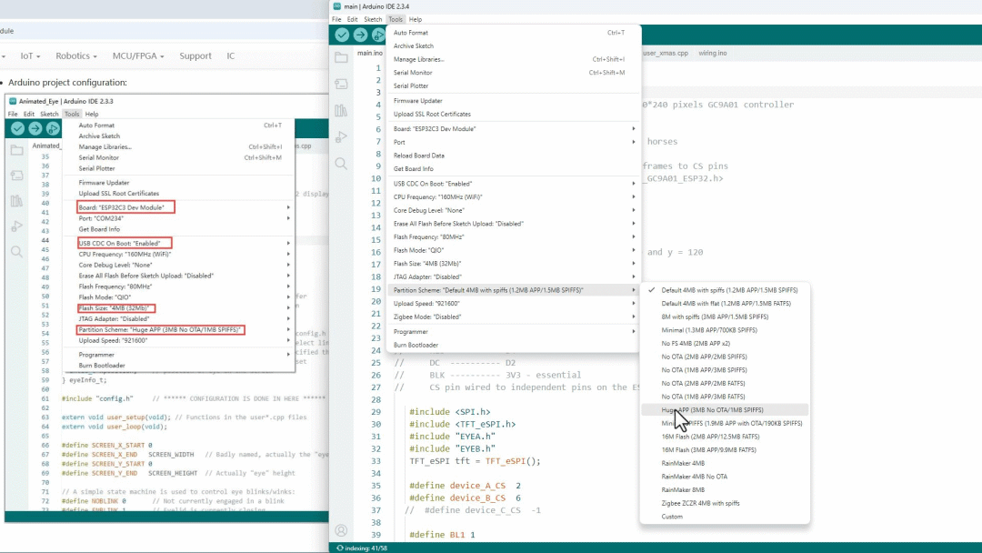Open MCU/FPGA dropdown in webpage navigation
This screenshot has height=553, width=982.
pyautogui.click(x=138, y=55)
